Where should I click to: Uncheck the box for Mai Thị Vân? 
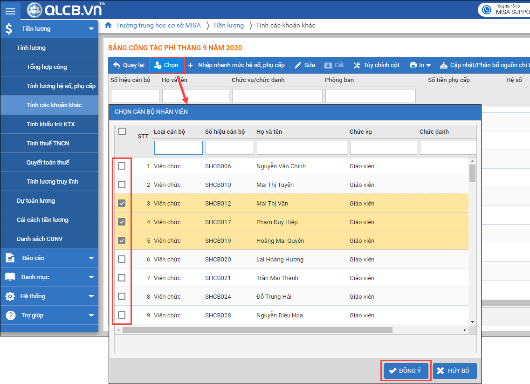click(122, 203)
